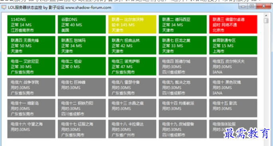Select the 电信九 裁决之地 tile
This screenshot has height=146, width=273.
click(183, 87)
